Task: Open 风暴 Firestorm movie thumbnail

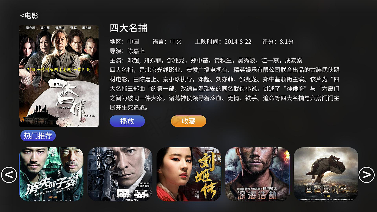Action: pyautogui.click(x=120, y=174)
